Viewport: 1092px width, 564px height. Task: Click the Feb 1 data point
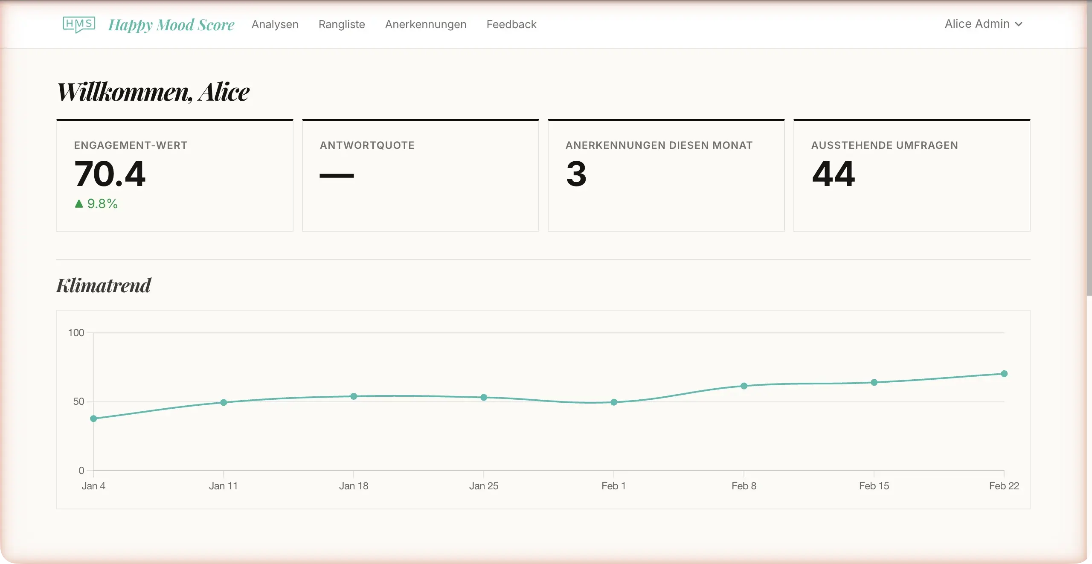pyautogui.click(x=613, y=402)
